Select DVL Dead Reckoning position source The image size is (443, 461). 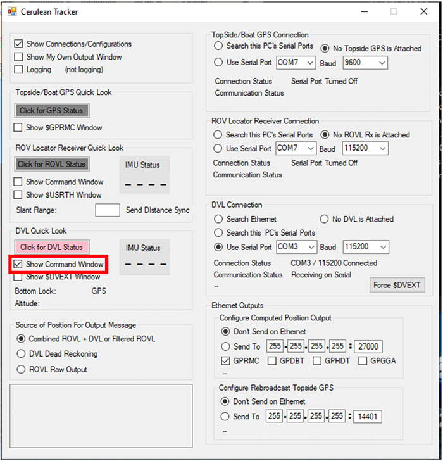pyautogui.click(x=21, y=354)
